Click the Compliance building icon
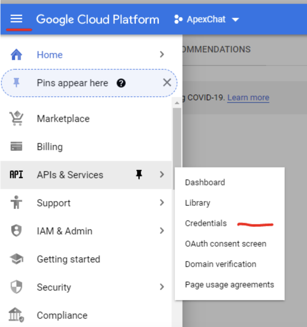Image resolution: width=307 pixels, height=327 pixels. coord(16,316)
